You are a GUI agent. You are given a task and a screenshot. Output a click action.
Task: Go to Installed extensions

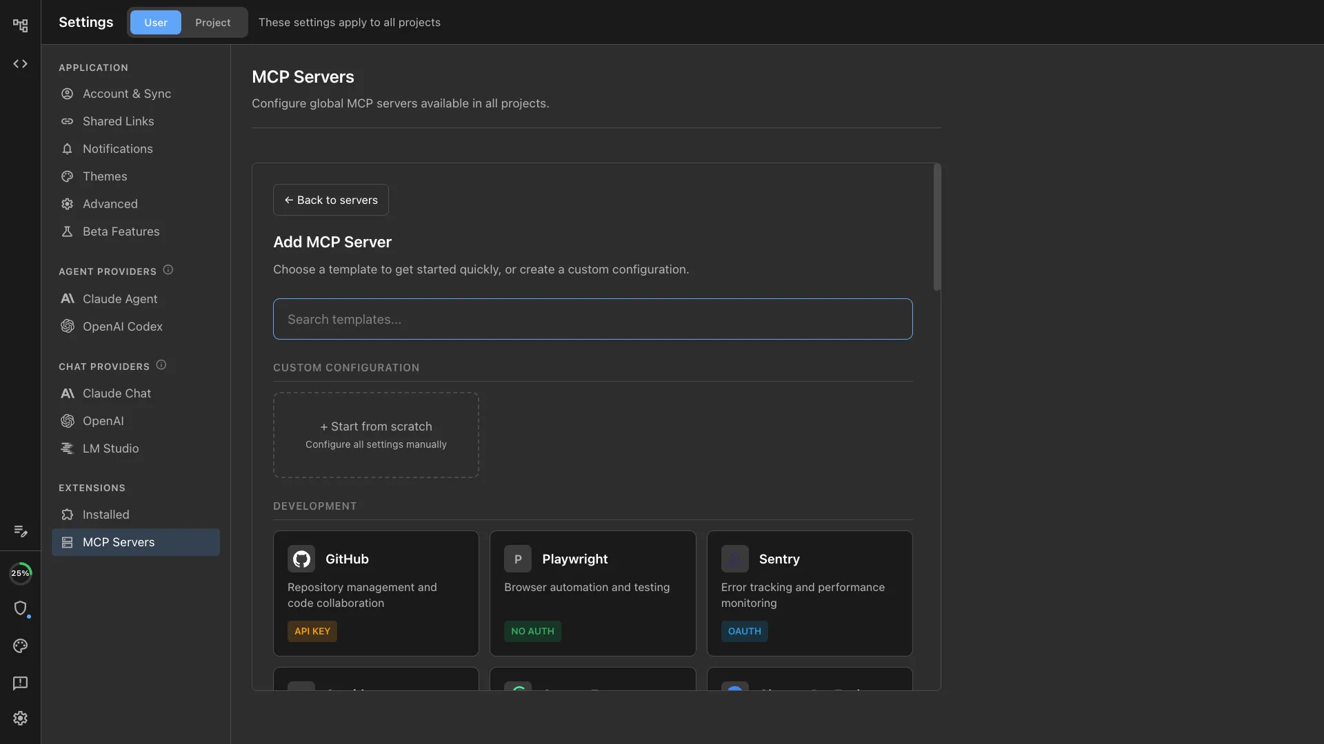tap(106, 515)
